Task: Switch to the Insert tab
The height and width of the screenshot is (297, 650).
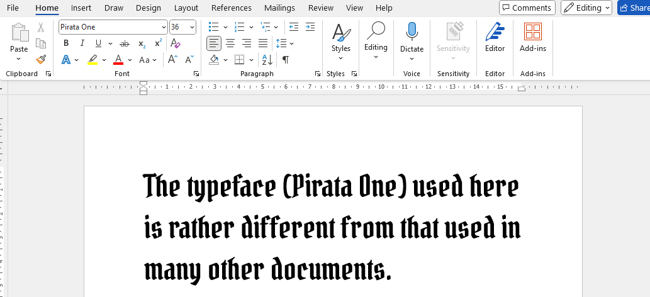Action: 81,8
